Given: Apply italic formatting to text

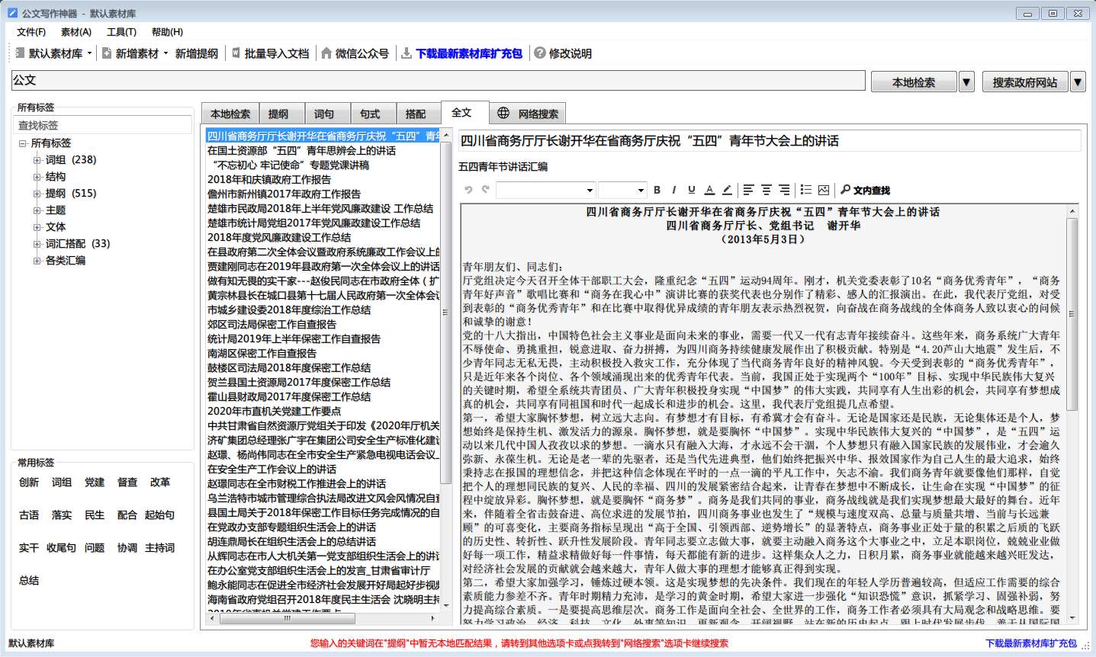Looking at the screenshot, I should tap(673, 190).
